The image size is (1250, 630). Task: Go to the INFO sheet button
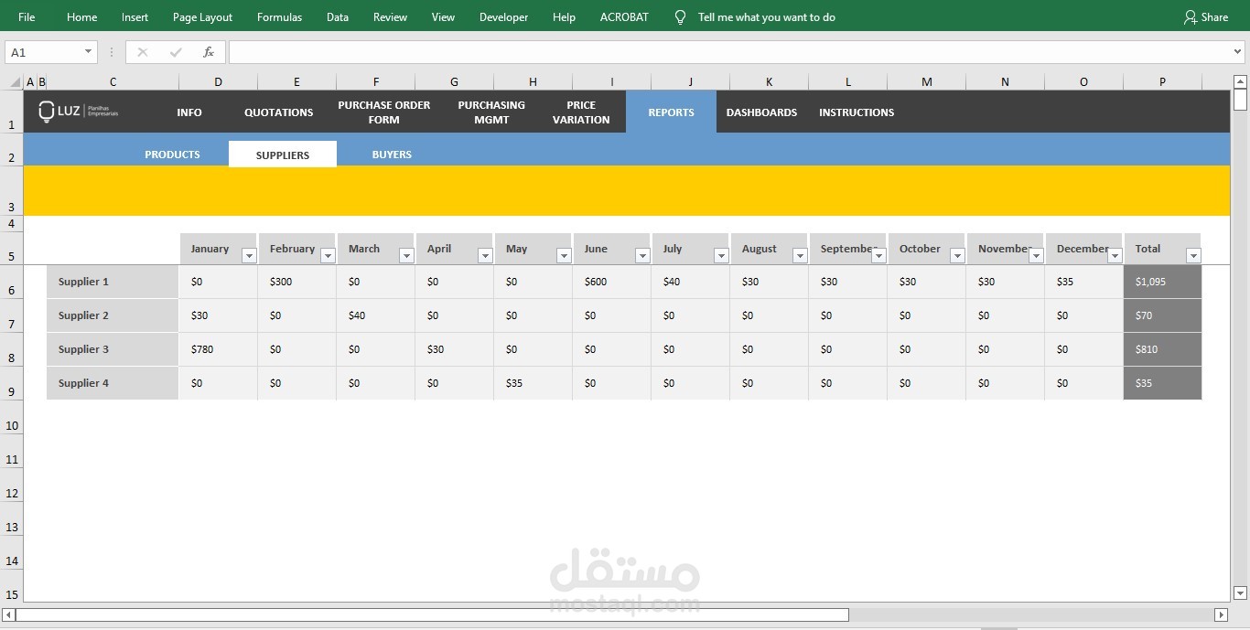point(189,112)
